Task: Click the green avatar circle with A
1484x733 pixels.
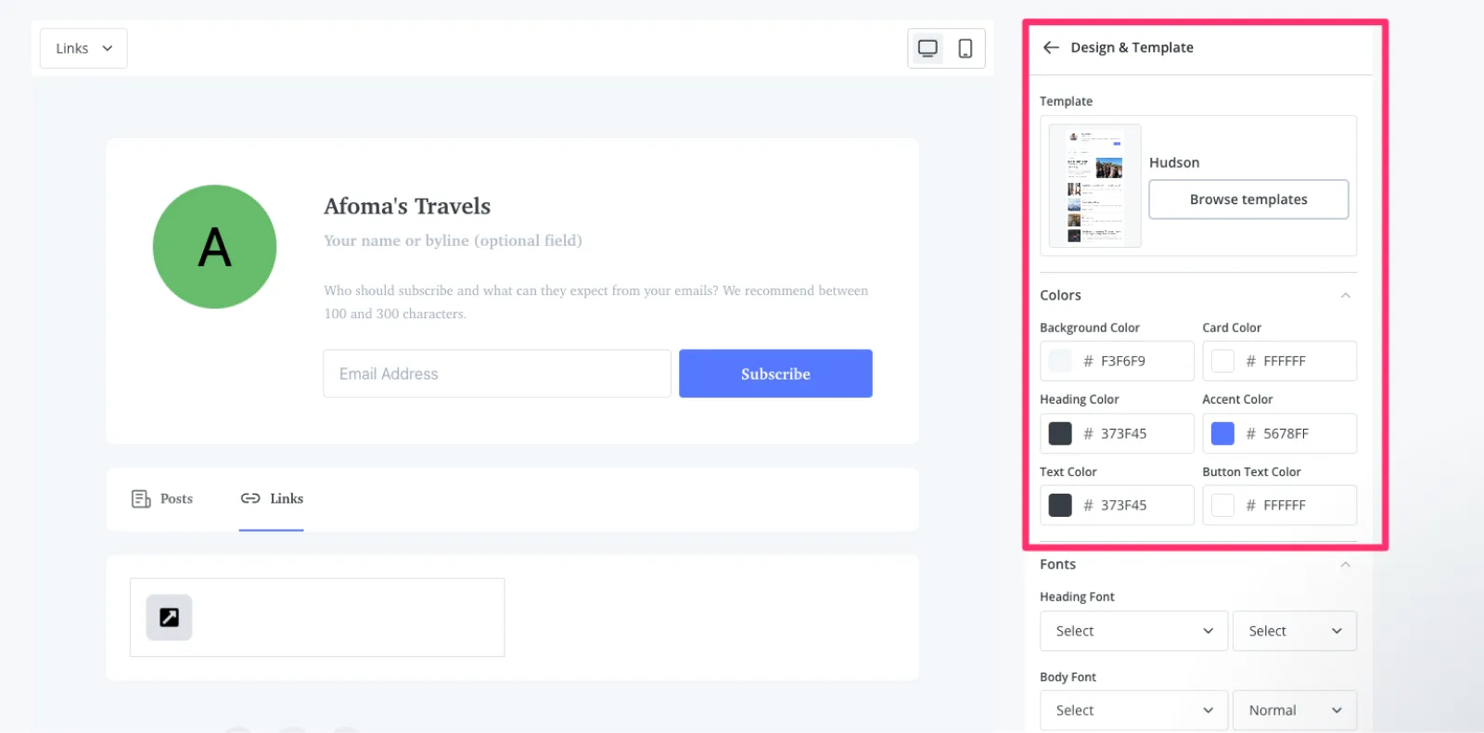Action: (x=214, y=247)
